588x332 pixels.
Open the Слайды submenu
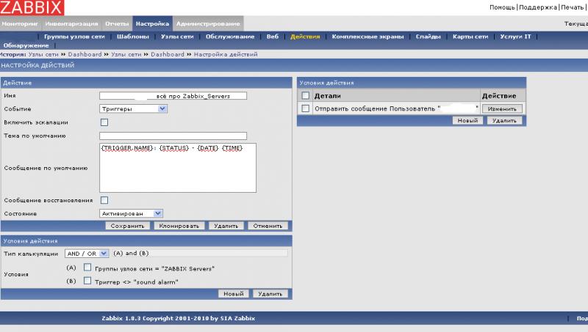(428, 36)
